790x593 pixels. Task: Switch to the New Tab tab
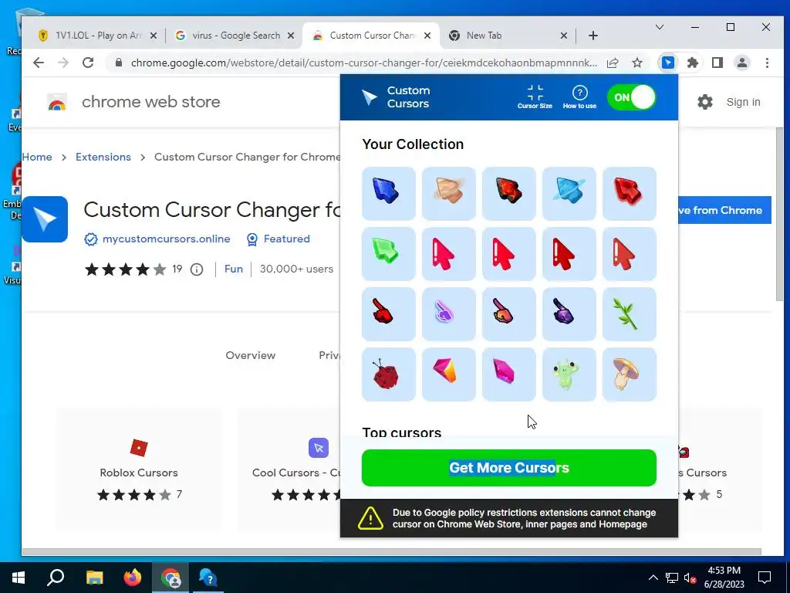click(x=506, y=36)
